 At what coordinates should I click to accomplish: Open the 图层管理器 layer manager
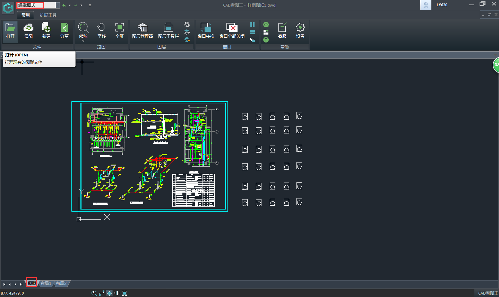143,30
